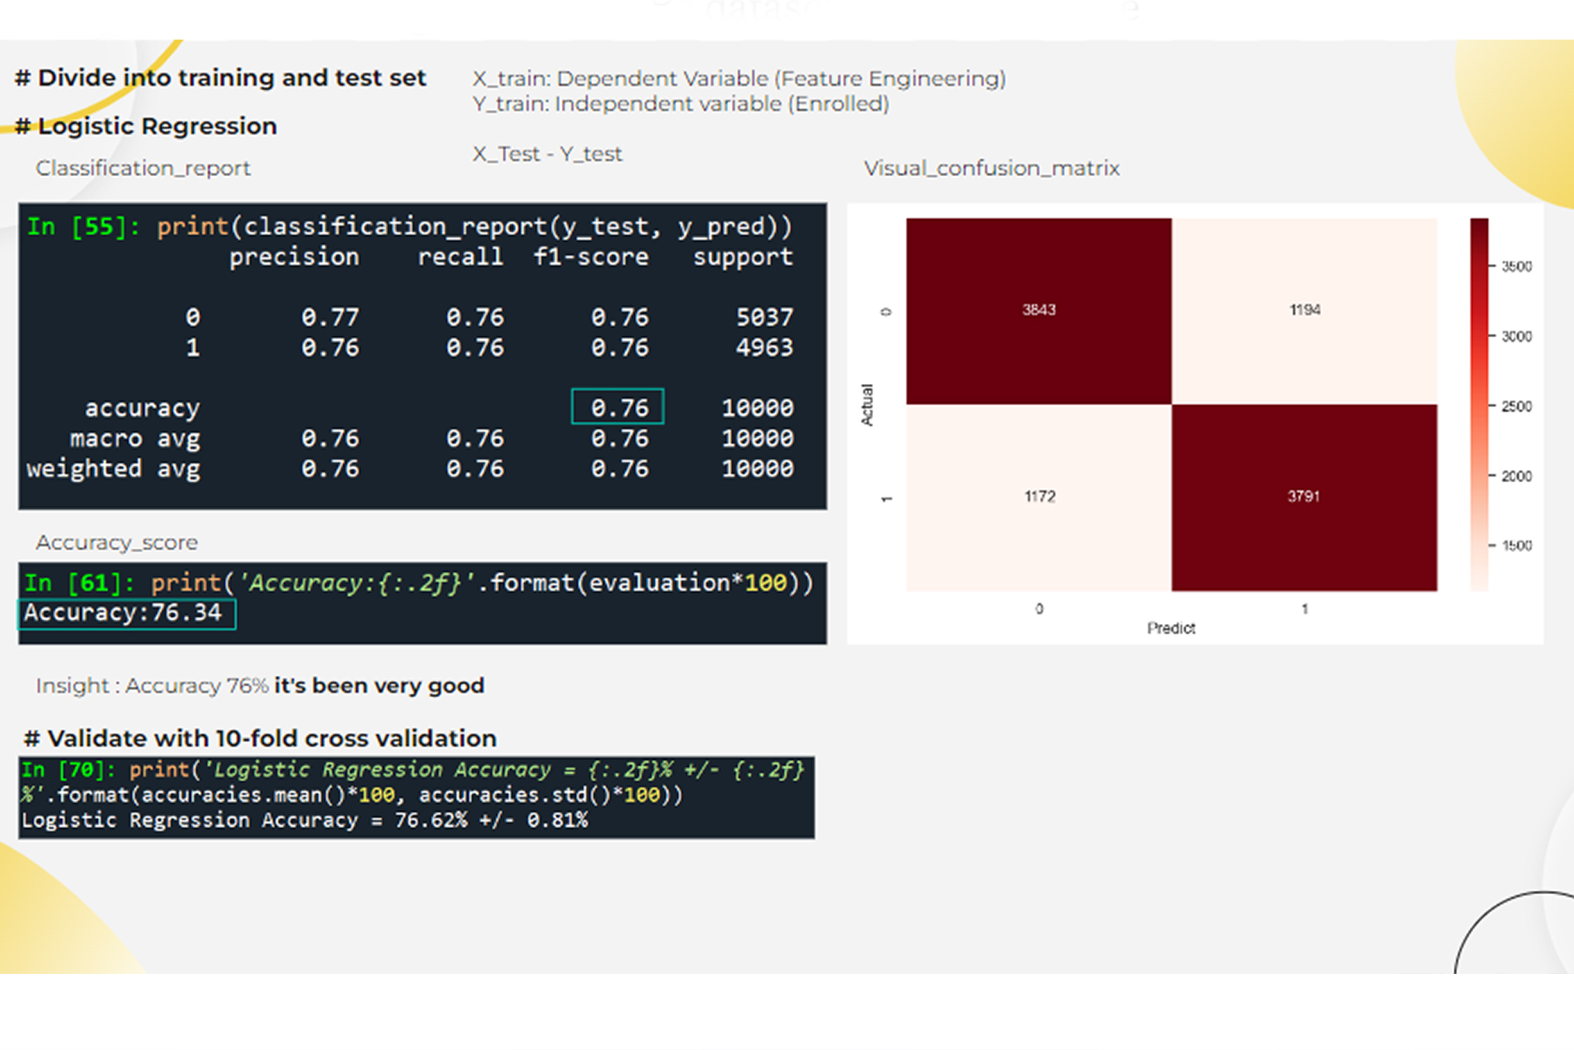Click the 1500 tick on the color bar
This screenshot has width=1574, height=1050.
point(1516,546)
